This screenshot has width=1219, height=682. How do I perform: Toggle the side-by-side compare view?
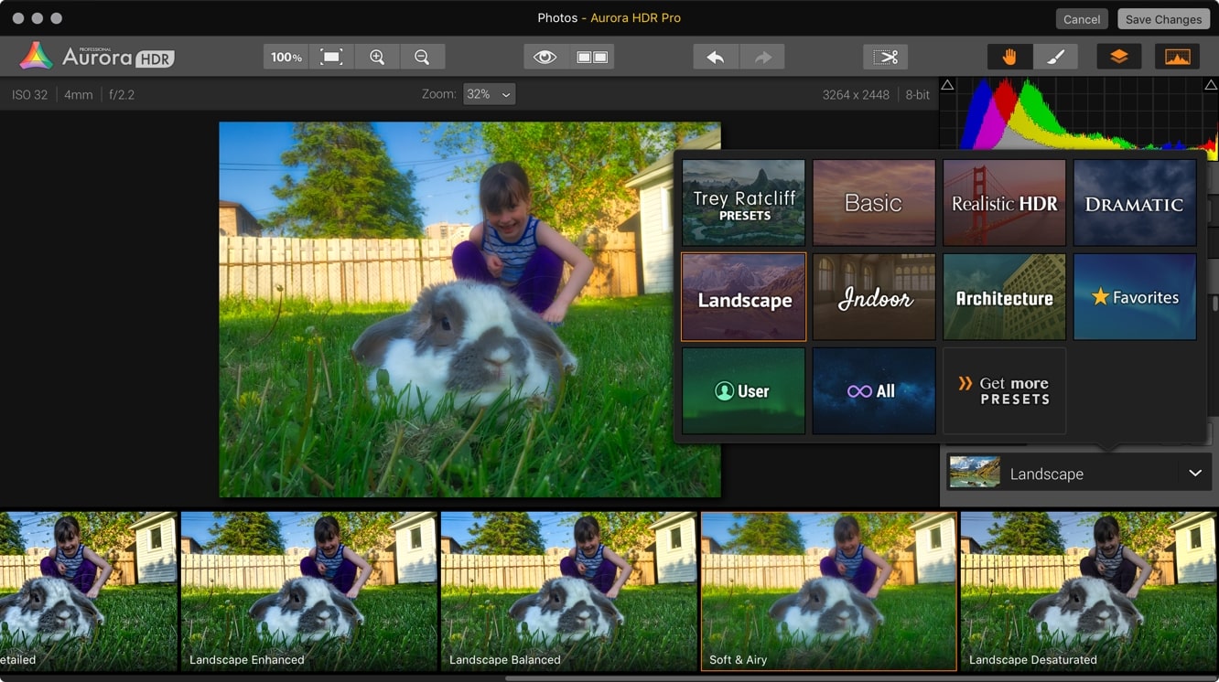click(591, 57)
